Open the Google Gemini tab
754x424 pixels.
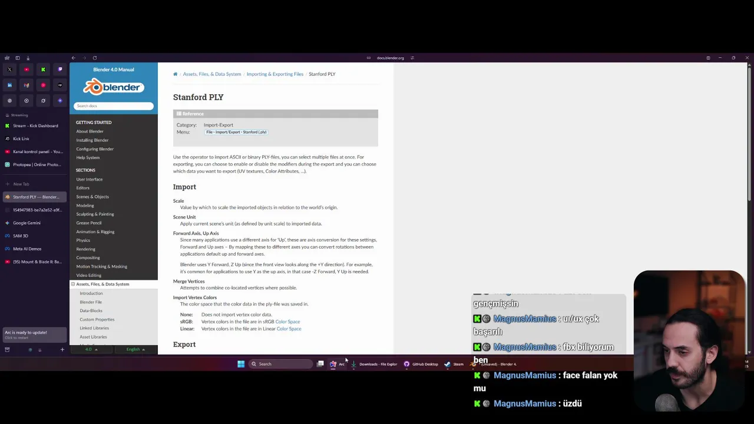point(34,223)
